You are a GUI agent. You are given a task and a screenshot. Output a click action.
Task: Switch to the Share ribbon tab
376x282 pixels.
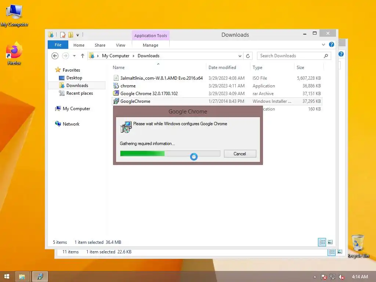(x=100, y=45)
